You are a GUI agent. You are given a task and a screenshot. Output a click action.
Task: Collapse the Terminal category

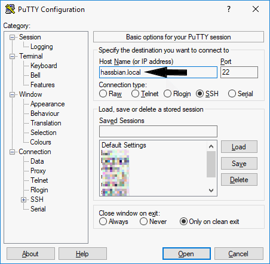12,57
